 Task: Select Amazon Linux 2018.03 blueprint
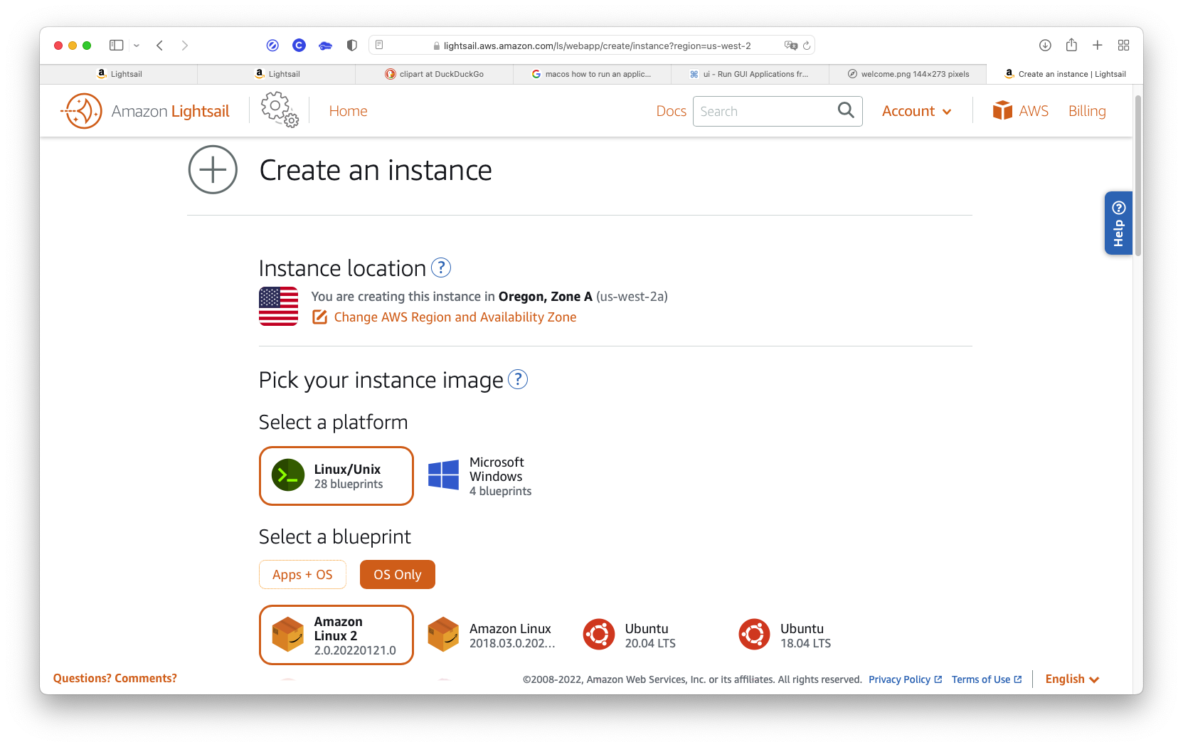click(492, 635)
